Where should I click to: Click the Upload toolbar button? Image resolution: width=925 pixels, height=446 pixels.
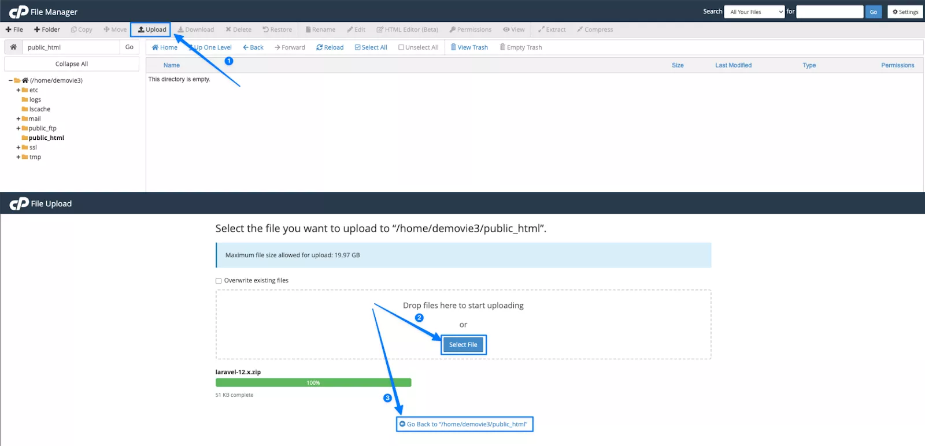coord(152,29)
